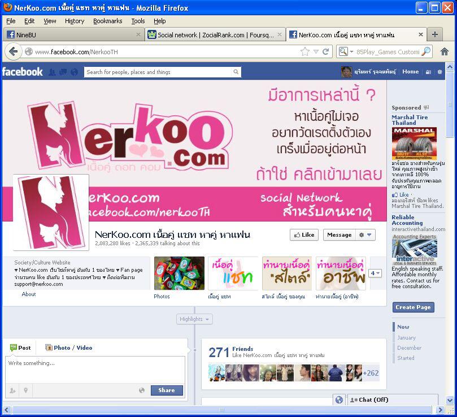Switch to the Social network ZocialRank tab

214,34
